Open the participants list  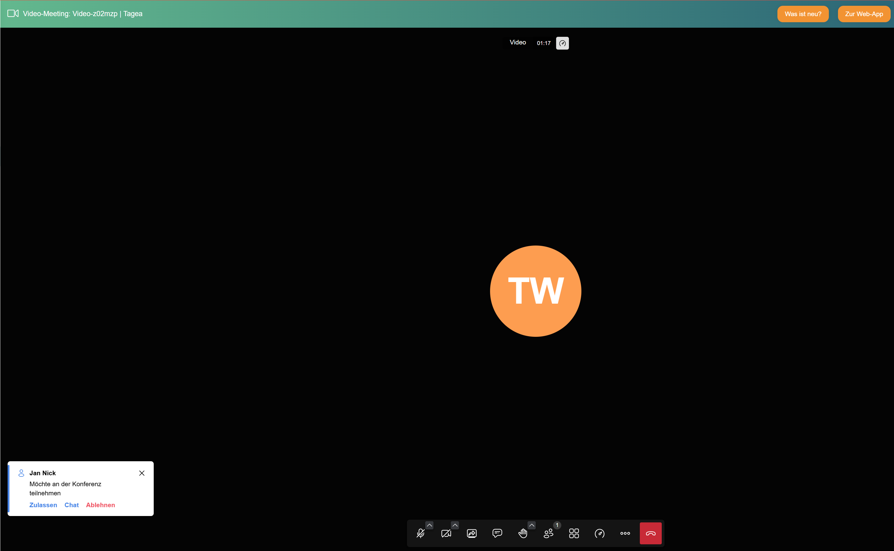548,534
